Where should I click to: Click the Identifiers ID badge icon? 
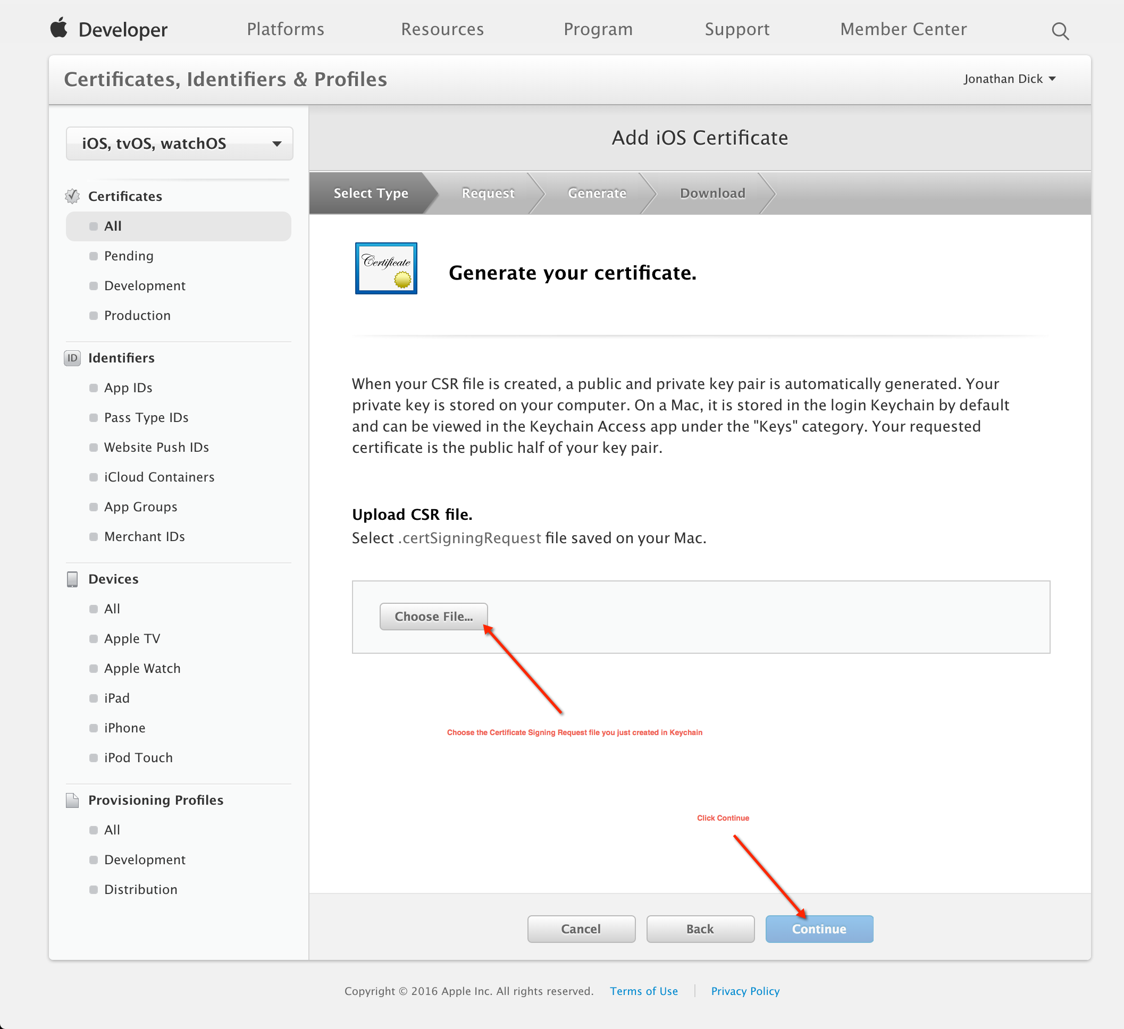(72, 358)
